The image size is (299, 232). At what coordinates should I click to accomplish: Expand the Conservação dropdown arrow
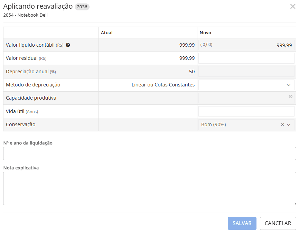pos(289,125)
